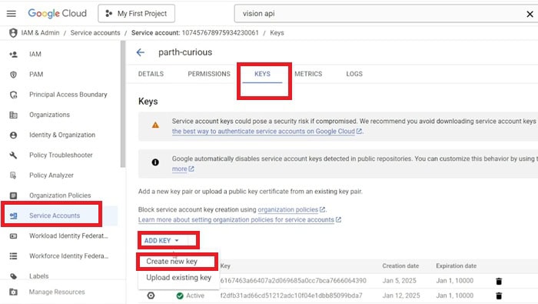Select the KEYS tab
Image resolution: width=538 pixels, height=304 pixels.
263,74
